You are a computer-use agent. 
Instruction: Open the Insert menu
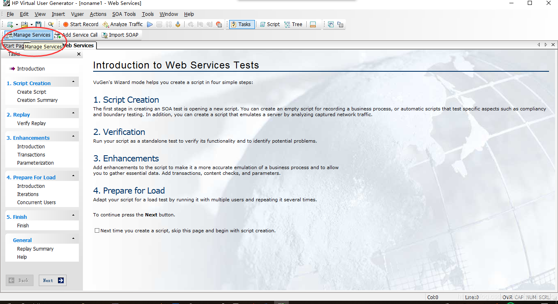[58, 14]
